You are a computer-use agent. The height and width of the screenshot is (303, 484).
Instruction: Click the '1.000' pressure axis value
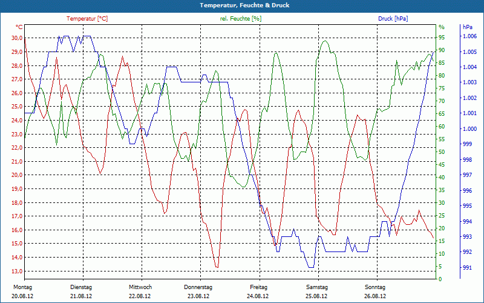tap(469, 128)
